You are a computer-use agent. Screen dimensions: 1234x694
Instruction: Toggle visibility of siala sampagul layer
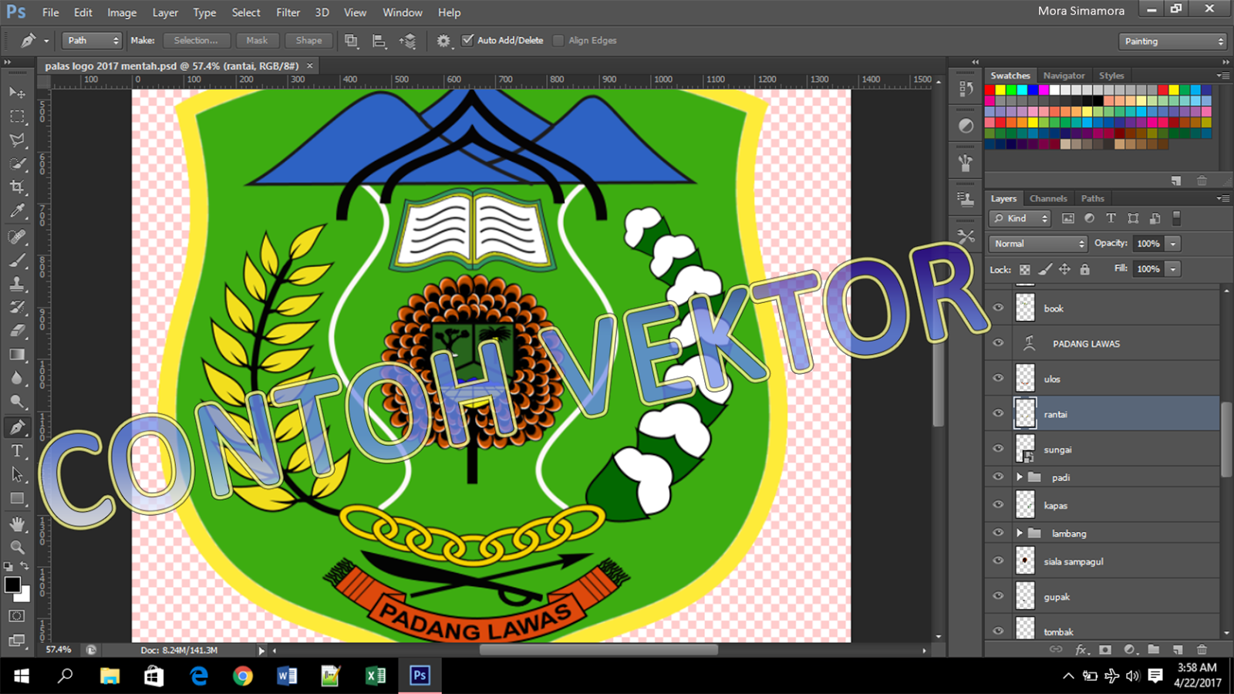pos(998,561)
